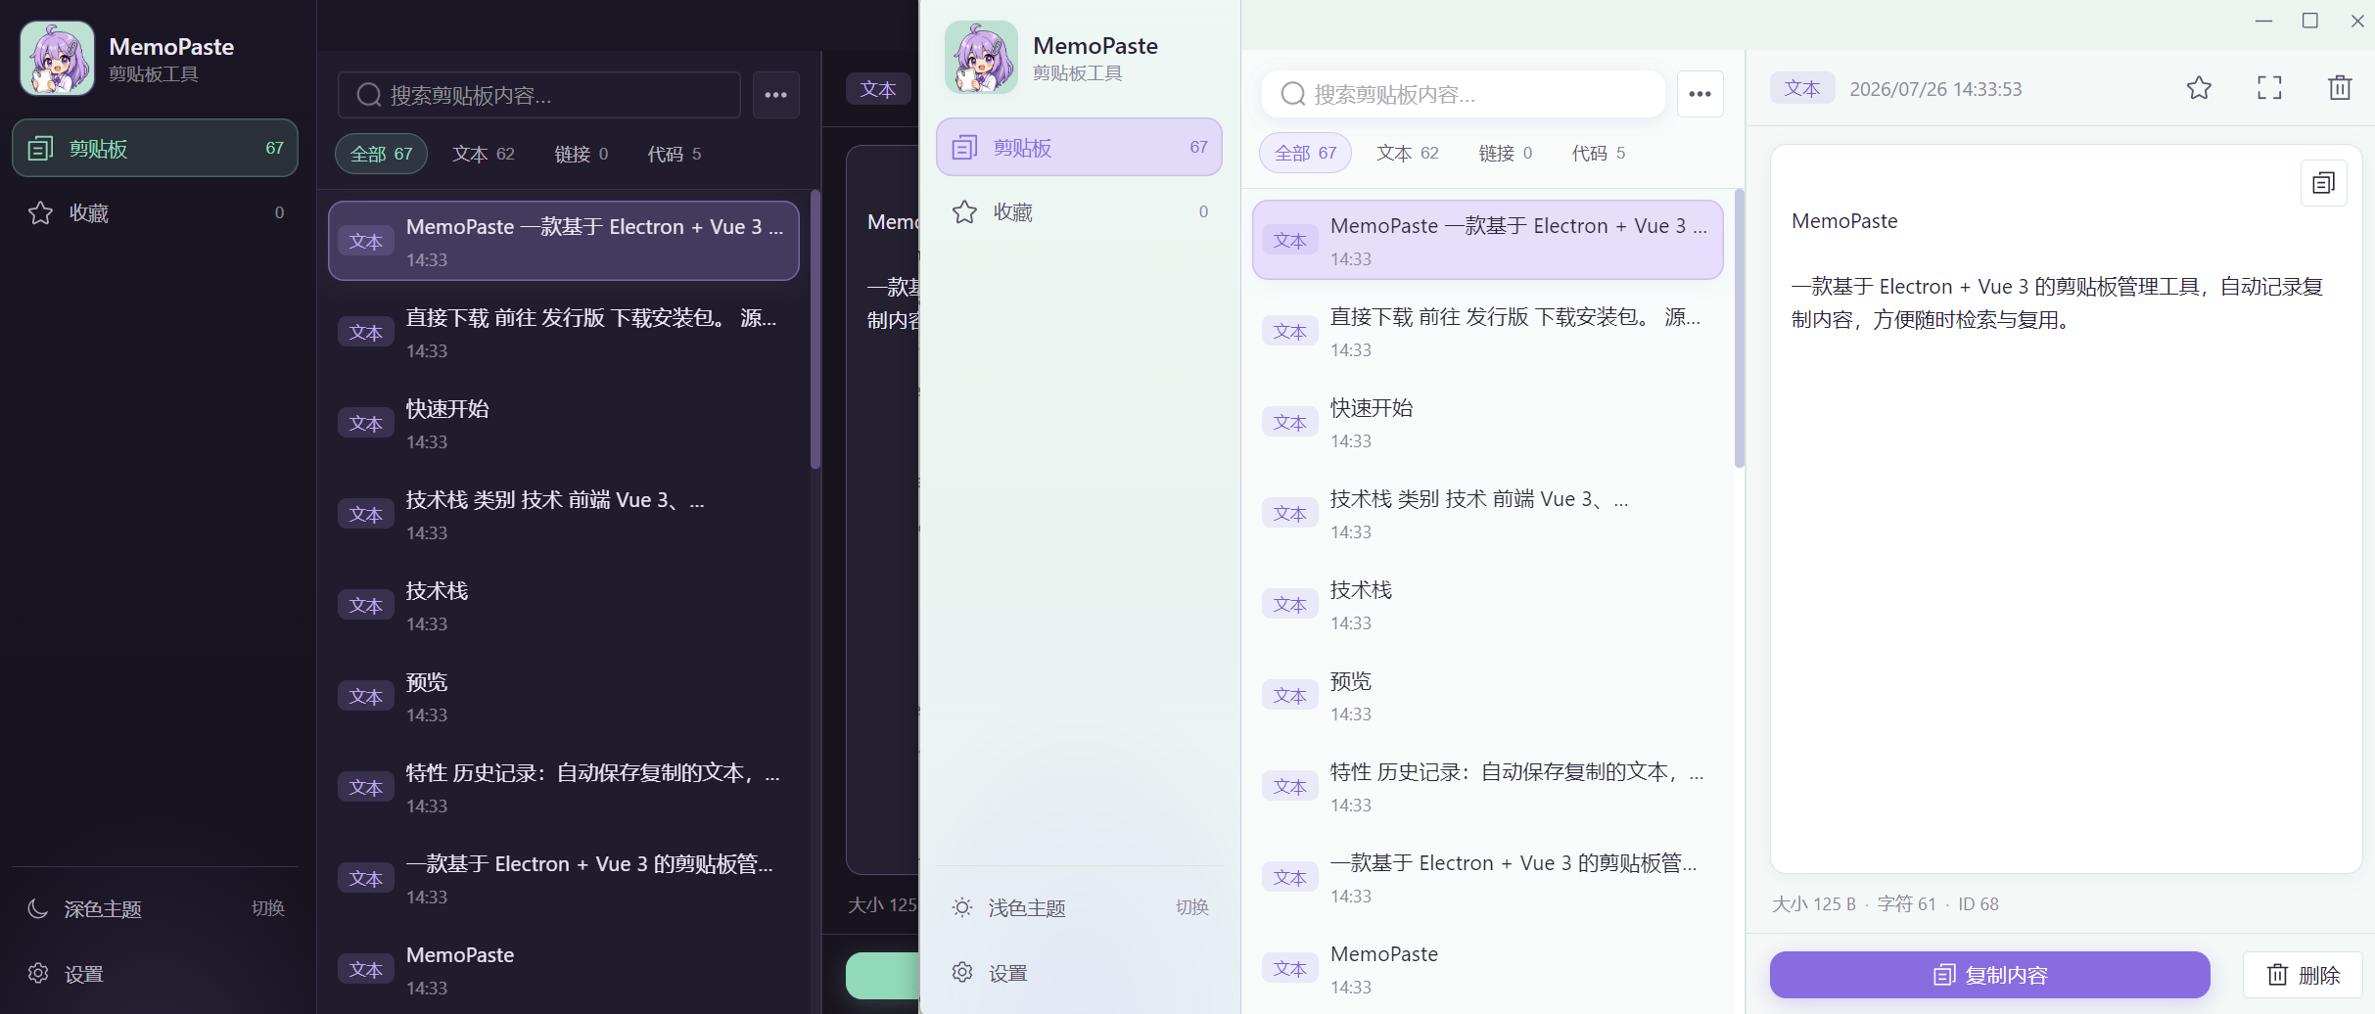The height and width of the screenshot is (1014, 2375).
Task: Open 剪贴板 section in dark window sidebar
Action: tap(155, 148)
